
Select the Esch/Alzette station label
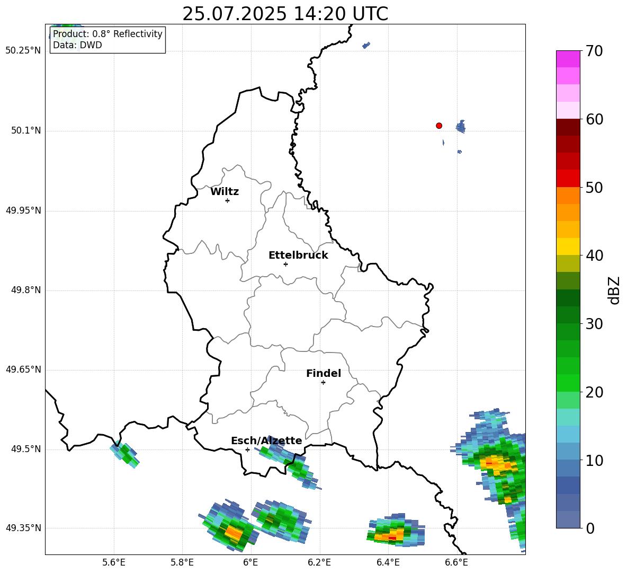click(x=266, y=440)
